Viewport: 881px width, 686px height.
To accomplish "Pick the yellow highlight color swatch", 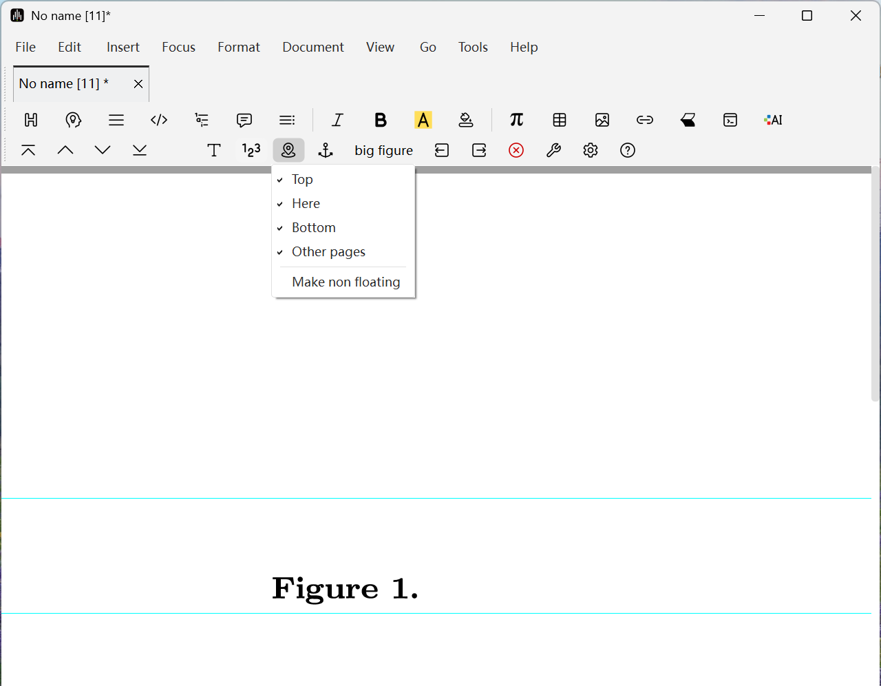I will pyautogui.click(x=423, y=120).
